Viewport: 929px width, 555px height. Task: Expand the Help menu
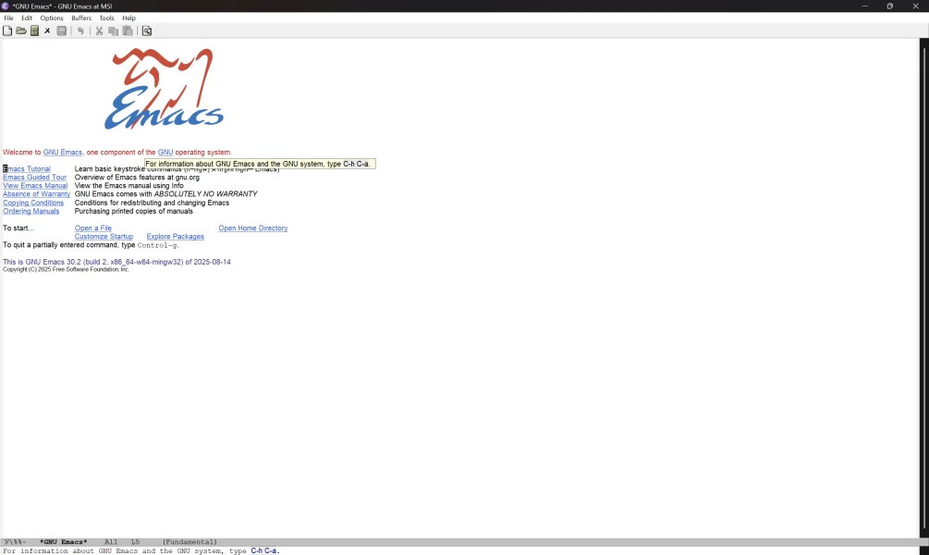(x=129, y=18)
